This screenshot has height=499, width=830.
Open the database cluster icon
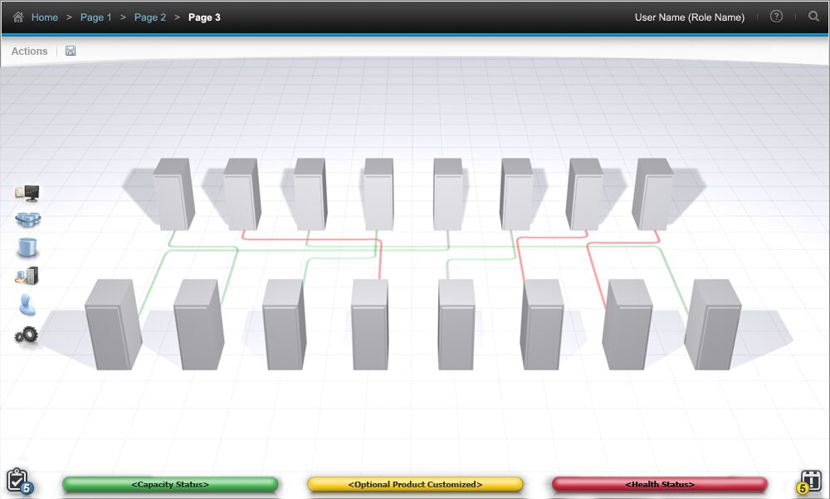click(x=27, y=220)
